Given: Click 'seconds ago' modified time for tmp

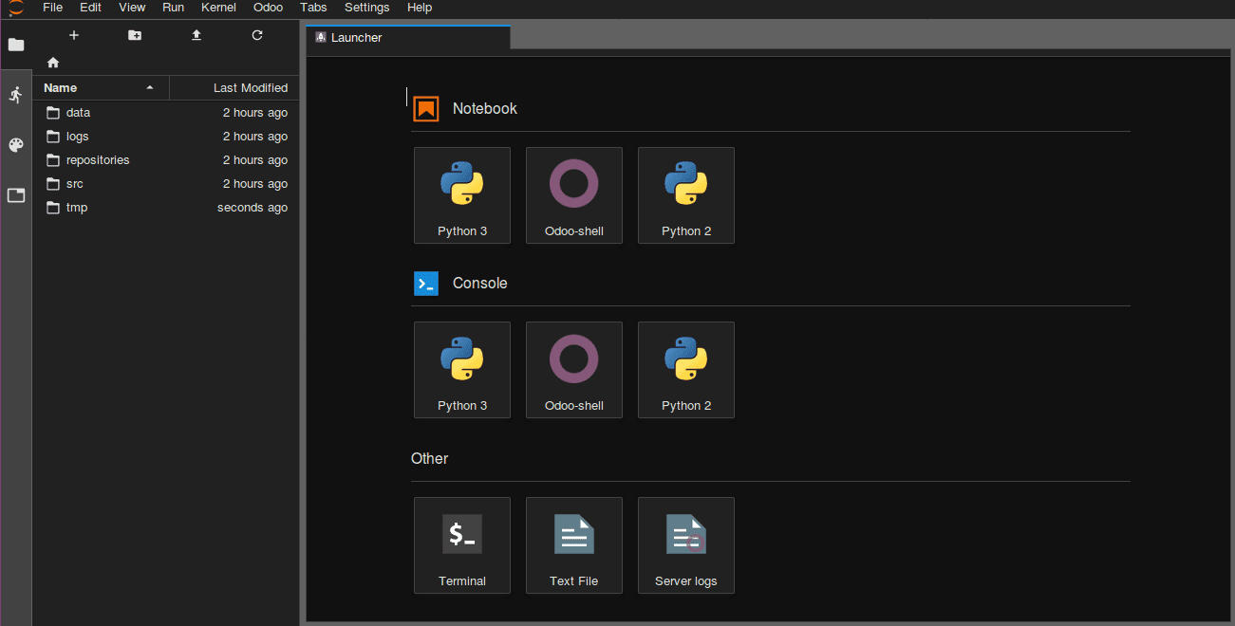Looking at the screenshot, I should point(252,208).
